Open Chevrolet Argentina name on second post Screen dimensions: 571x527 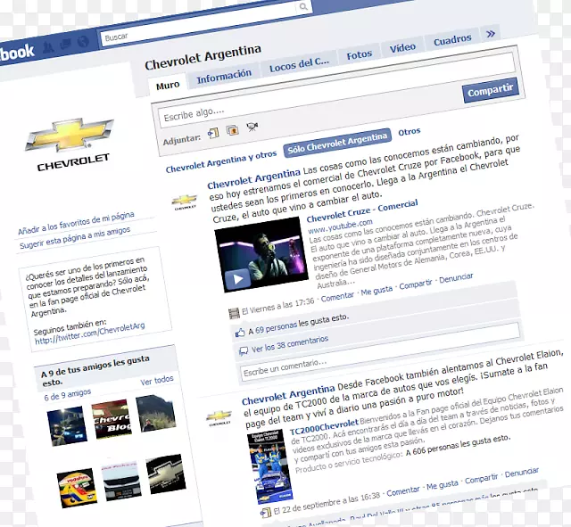(288, 394)
